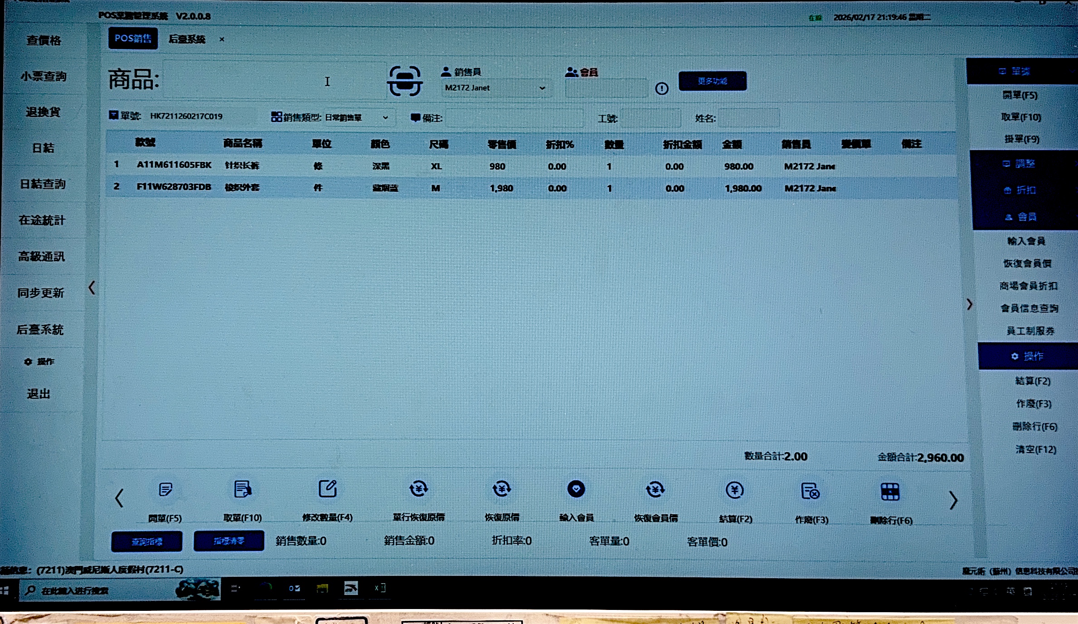Switch to the 后臺系統 tab
1078x624 pixels.
pos(187,39)
